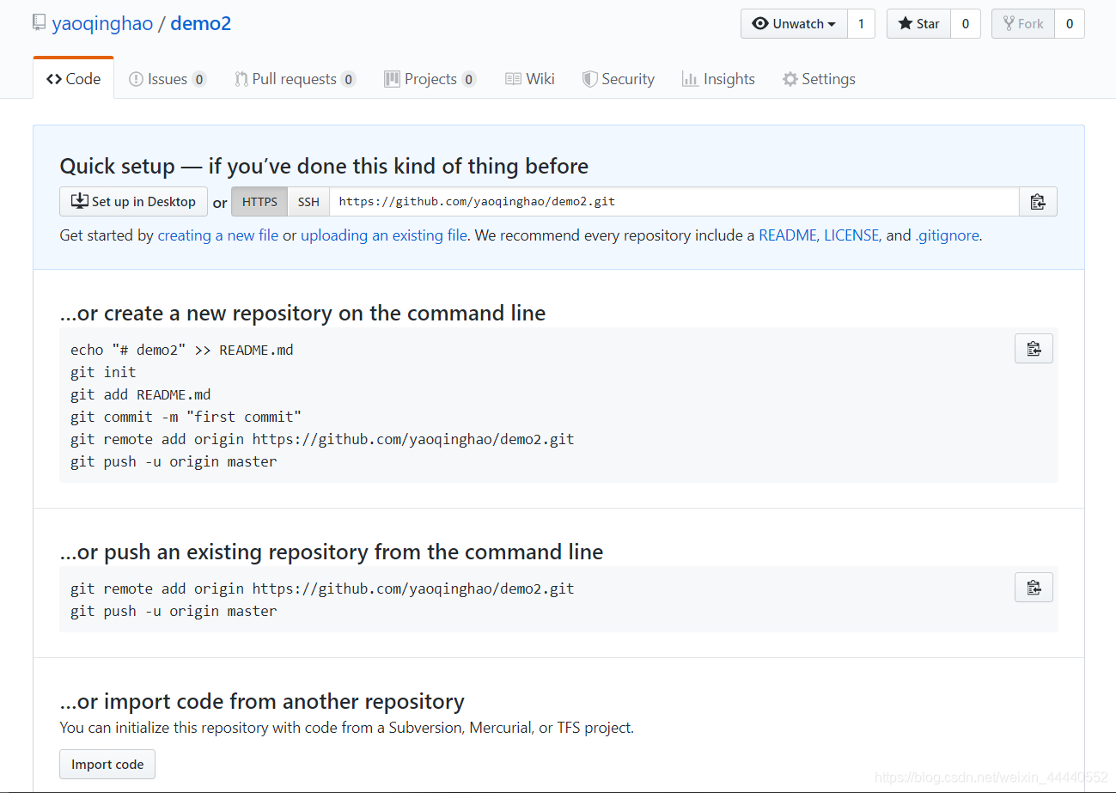Screen dimensions: 1116x793
Task: Open the Issues tab
Action: coord(168,79)
